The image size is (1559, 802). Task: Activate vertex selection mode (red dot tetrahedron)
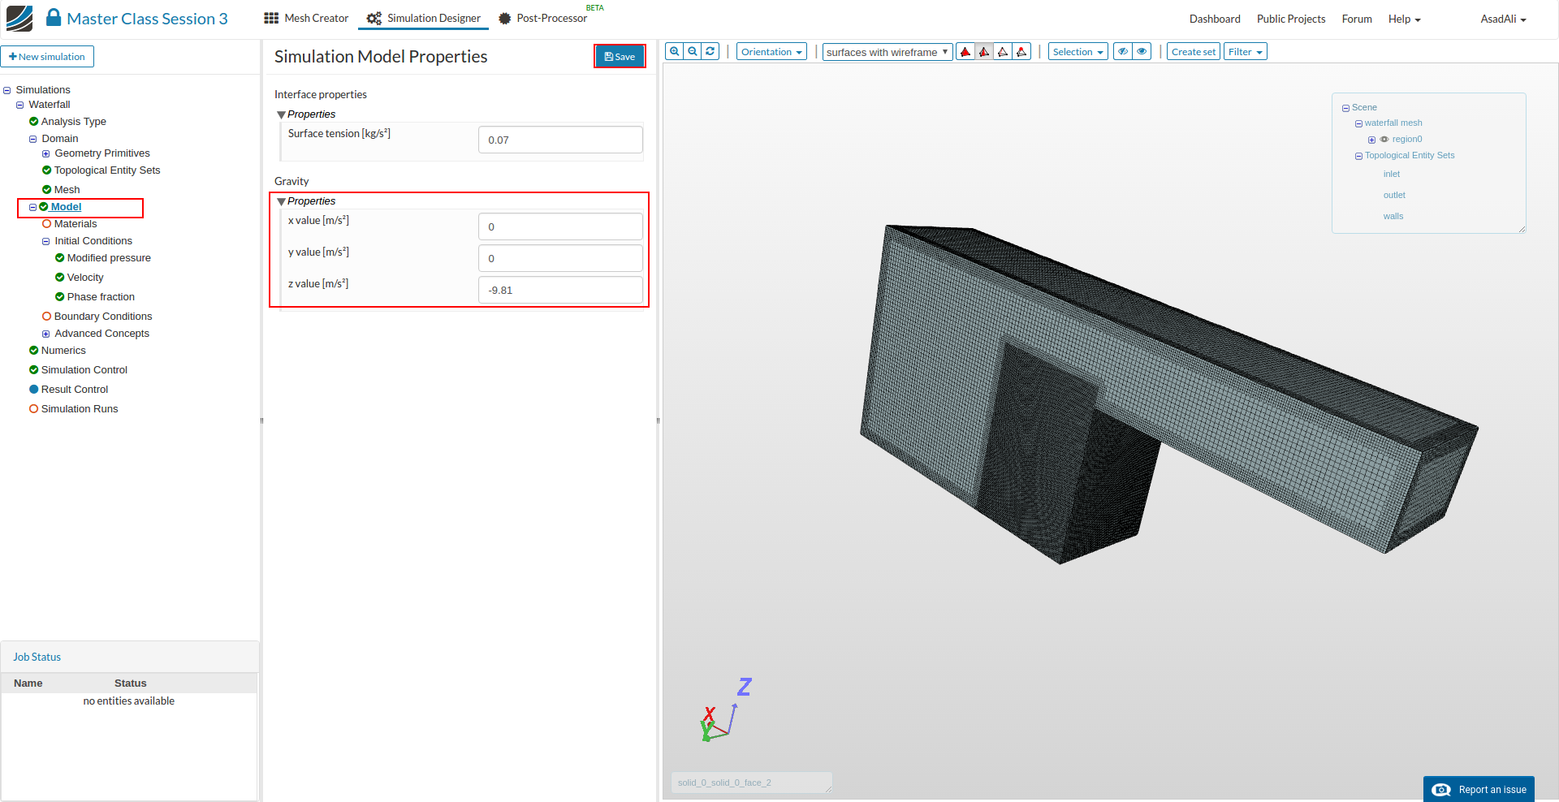[x=1021, y=52]
